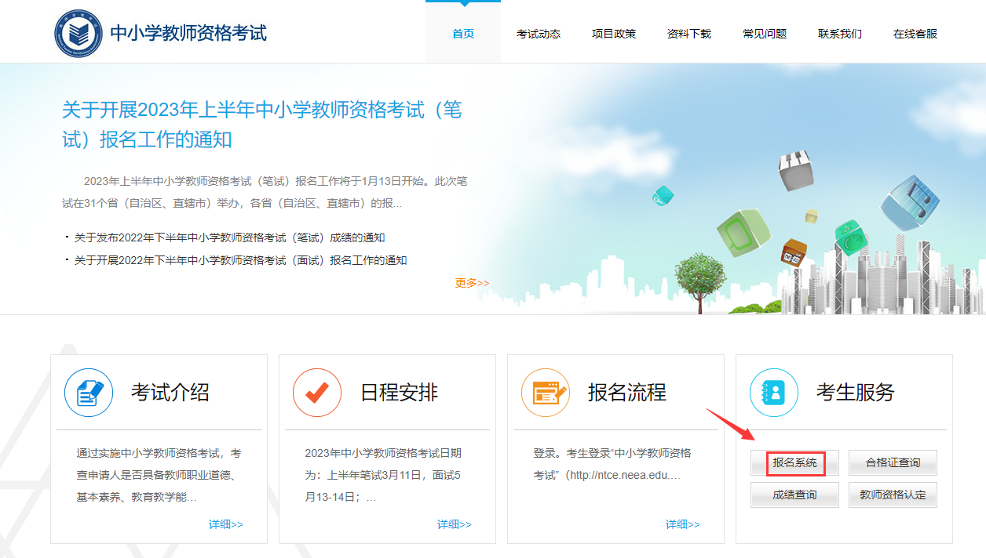The height and width of the screenshot is (558, 986).
Task: Select the person icon next to 考生服务
Action: 774,393
